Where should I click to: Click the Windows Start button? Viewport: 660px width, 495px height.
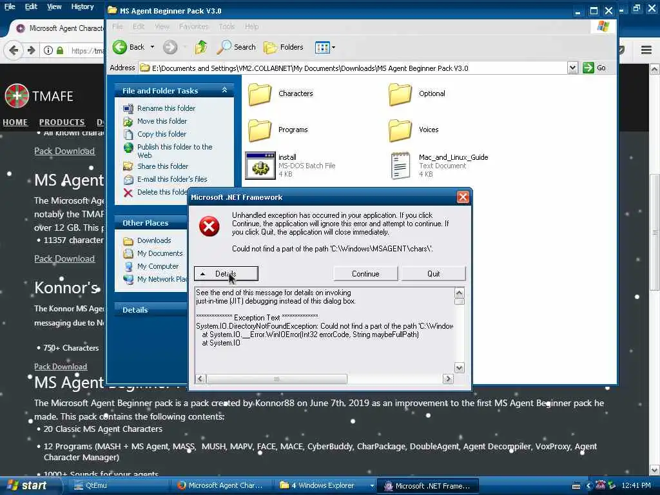pyautogui.click(x=26, y=486)
